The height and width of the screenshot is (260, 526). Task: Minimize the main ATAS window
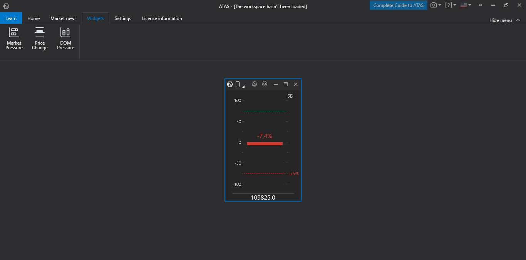tap(493, 5)
